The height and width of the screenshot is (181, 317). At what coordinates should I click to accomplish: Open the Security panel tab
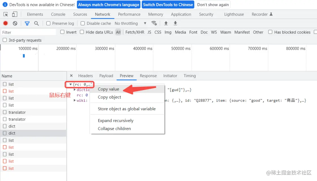click(206, 14)
